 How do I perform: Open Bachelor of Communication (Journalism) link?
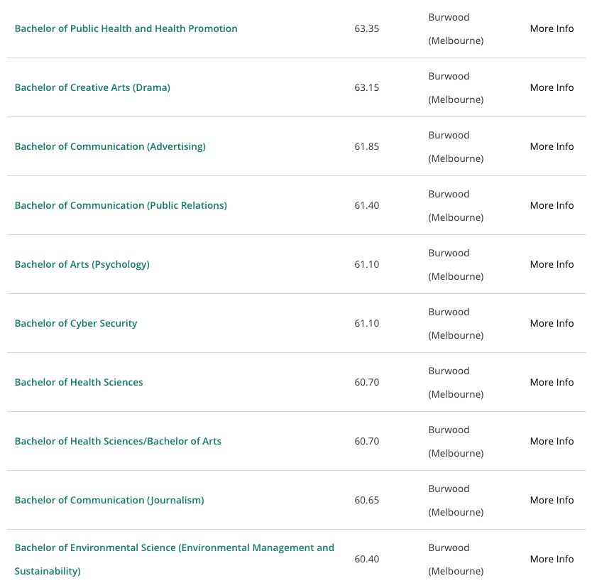pos(109,500)
